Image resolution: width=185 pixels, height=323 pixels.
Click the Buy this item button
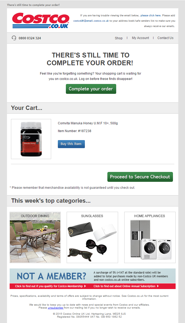pos(71,144)
